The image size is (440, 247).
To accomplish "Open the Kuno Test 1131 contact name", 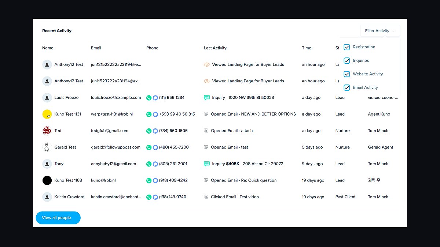I will pos(68,114).
